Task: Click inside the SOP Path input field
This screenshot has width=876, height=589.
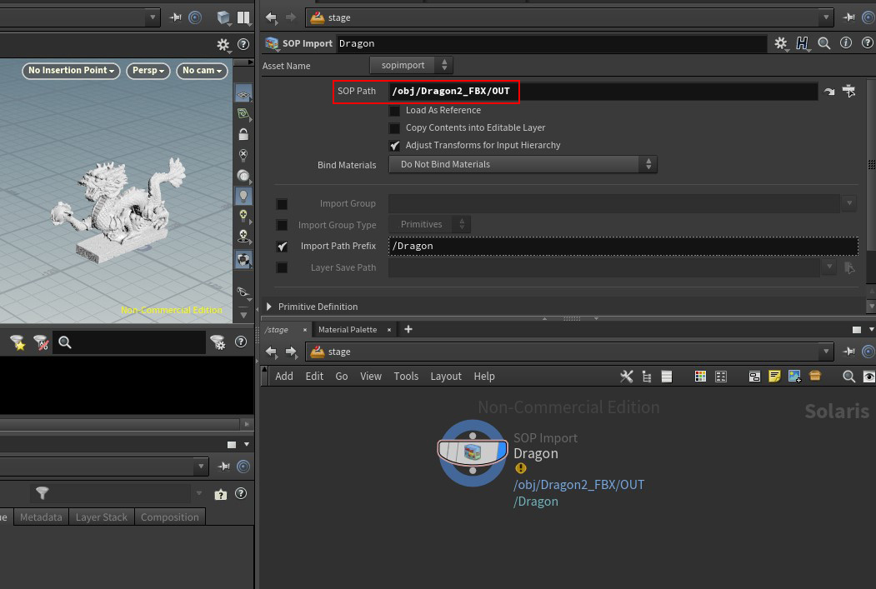Action: (583, 91)
